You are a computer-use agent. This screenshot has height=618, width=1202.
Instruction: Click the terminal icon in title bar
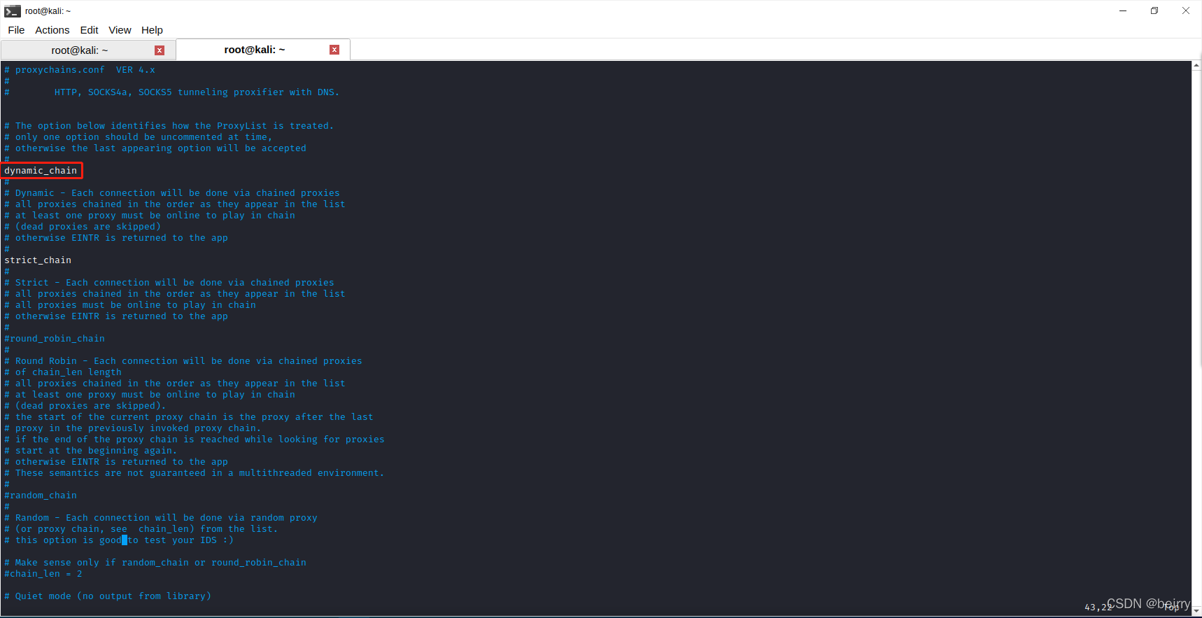click(13, 11)
